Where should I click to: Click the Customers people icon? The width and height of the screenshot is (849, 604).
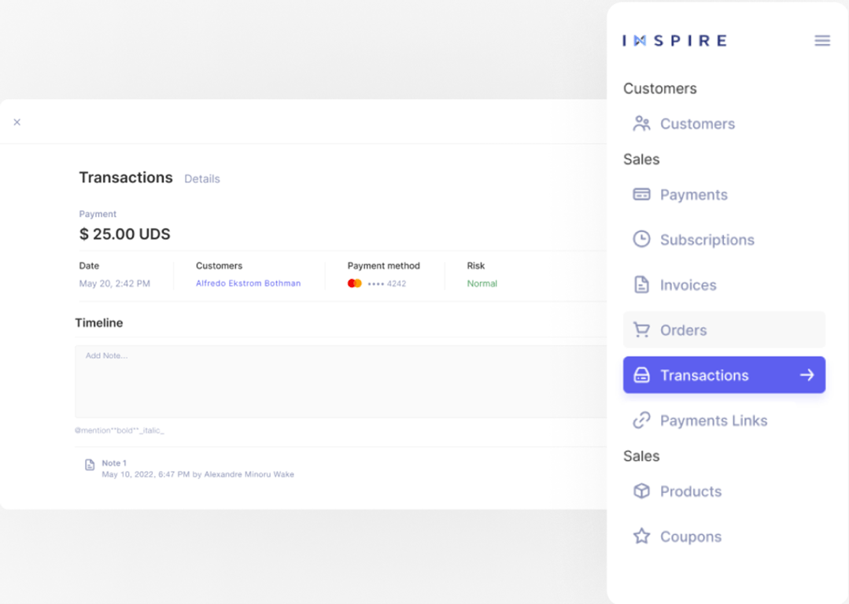[641, 123]
